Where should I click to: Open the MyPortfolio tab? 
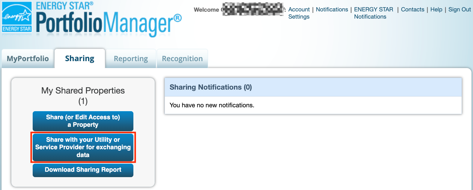pyautogui.click(x=28, y=58)
